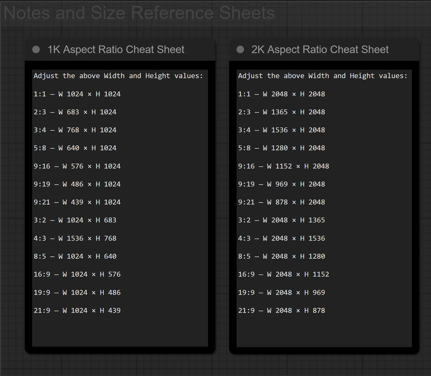Collapse the 2K Aspect Ratio Cheat Sheet node dot
The width and height of the screenshot is (431, 376).
point(240,50)
